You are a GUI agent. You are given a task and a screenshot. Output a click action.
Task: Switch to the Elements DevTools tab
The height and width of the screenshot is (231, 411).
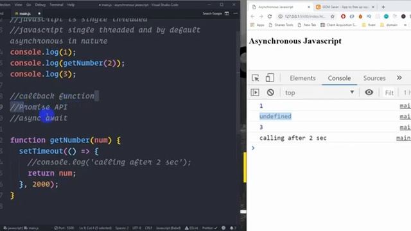[x=302, y=78]
